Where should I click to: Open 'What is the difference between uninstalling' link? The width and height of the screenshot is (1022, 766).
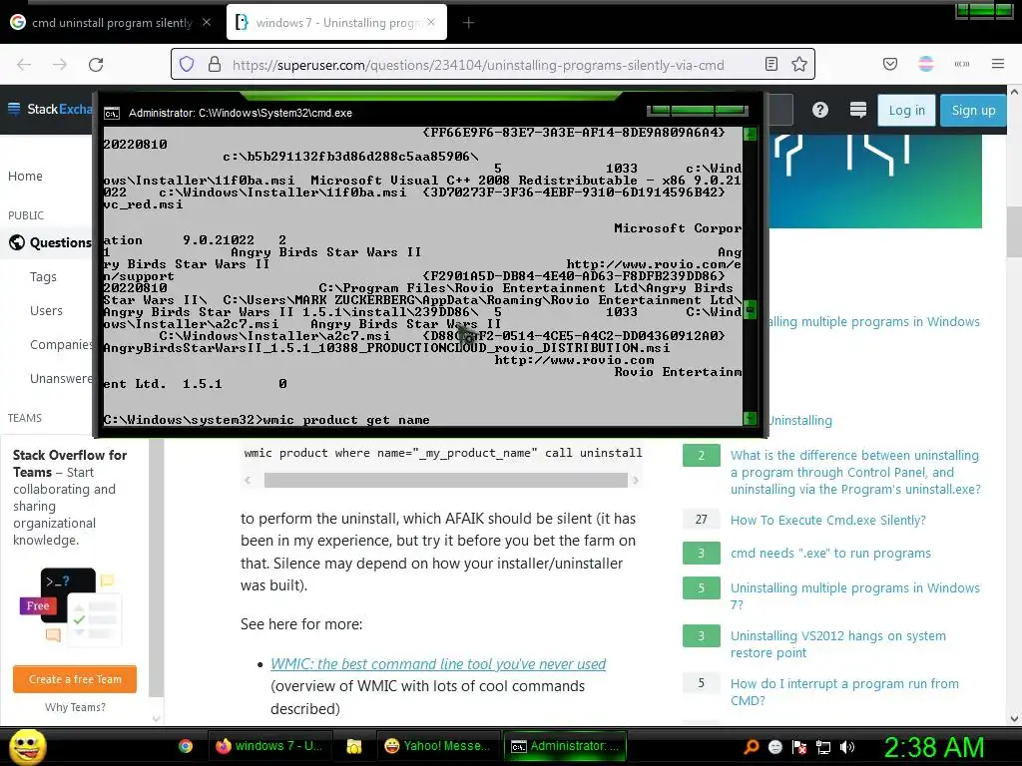855,472
